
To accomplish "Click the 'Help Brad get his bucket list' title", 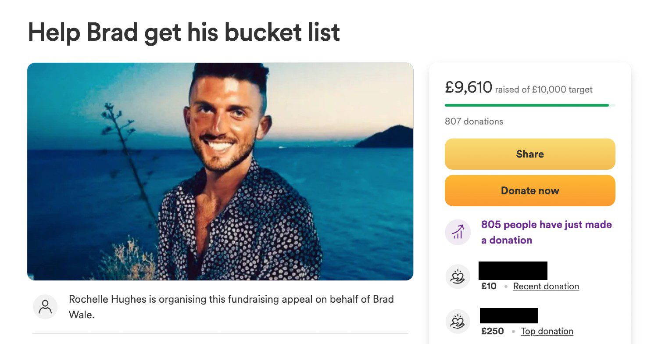I will [183, 32].
